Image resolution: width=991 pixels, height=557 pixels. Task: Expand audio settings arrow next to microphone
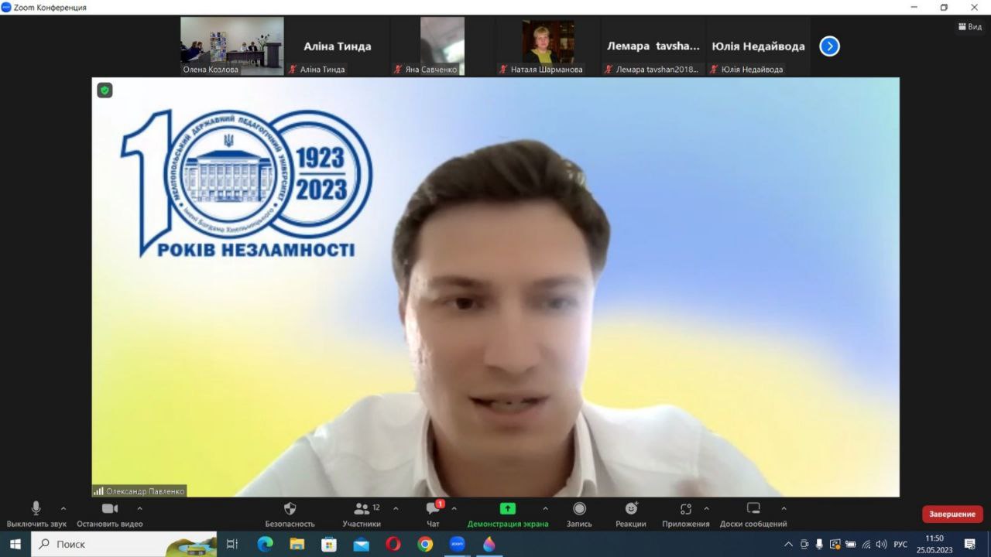pos(63,508)
